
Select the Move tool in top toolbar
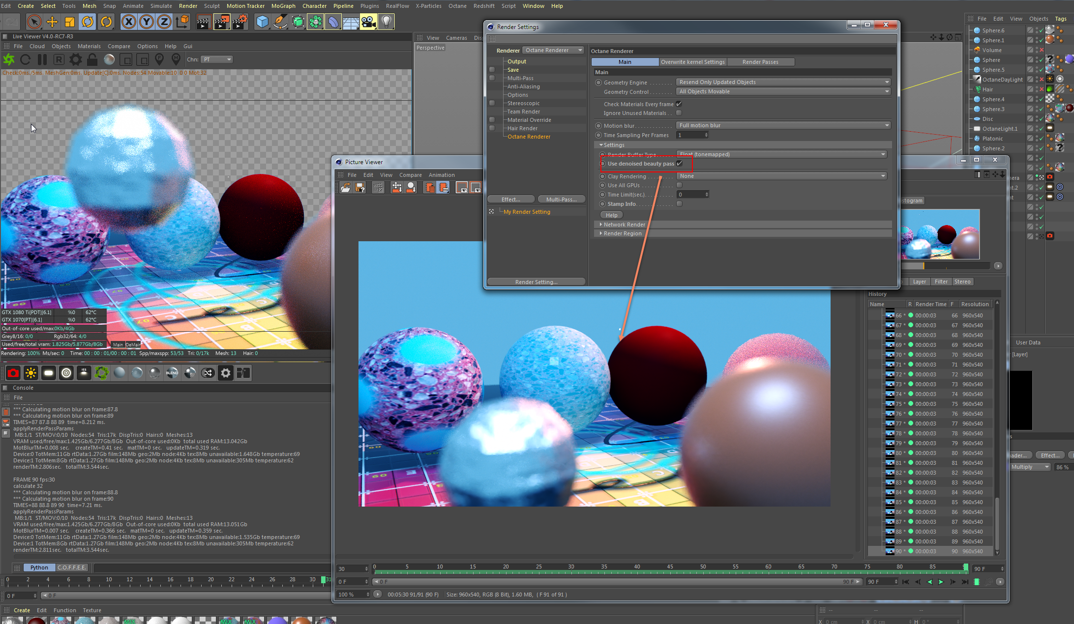point(52,22)
